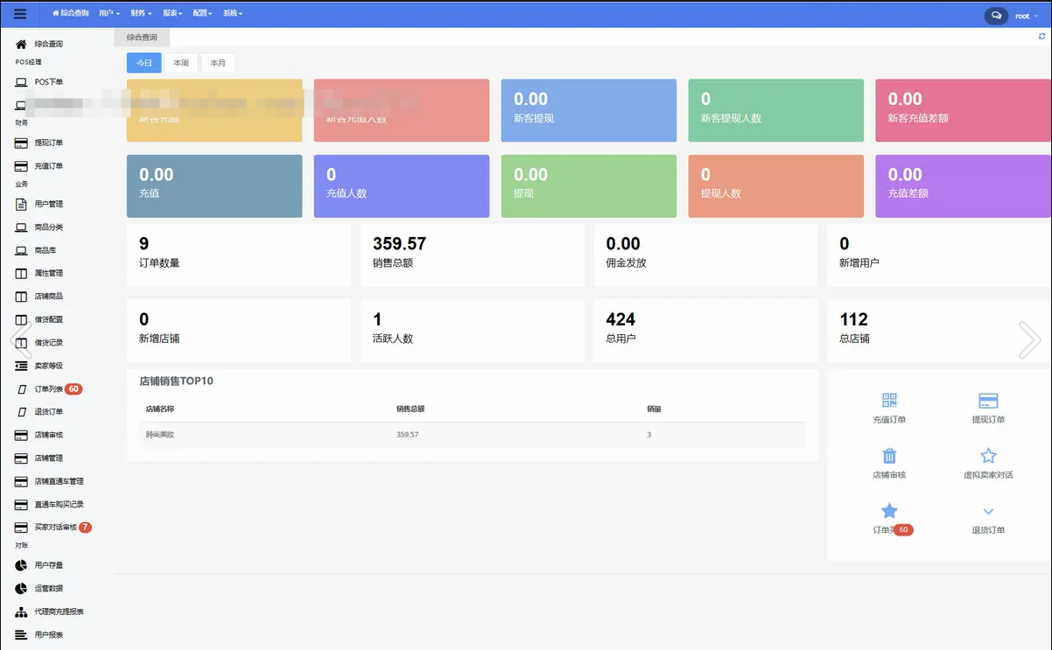Expand the 财务 dropdown menu

(x=141, y=14)
